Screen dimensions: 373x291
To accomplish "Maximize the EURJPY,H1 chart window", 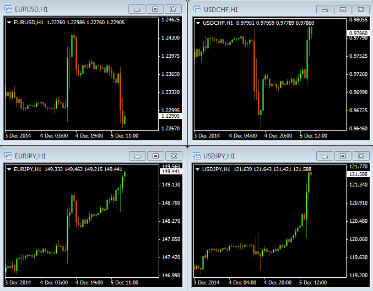I will pos(155,156).
